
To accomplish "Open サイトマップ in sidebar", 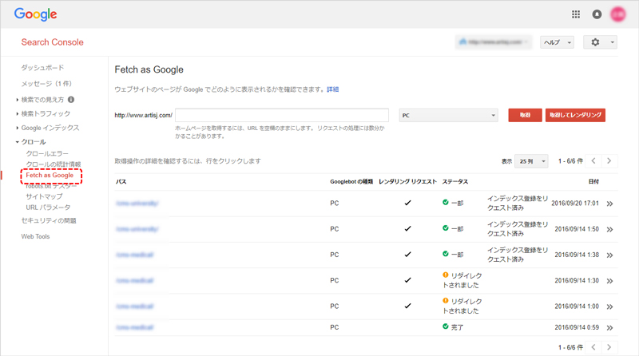I will [44, 196].
